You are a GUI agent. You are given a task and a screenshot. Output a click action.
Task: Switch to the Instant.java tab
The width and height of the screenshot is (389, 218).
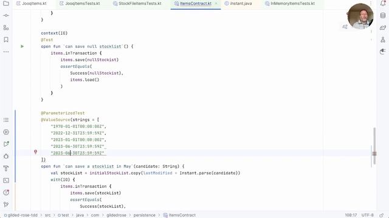tap(238, 4)
